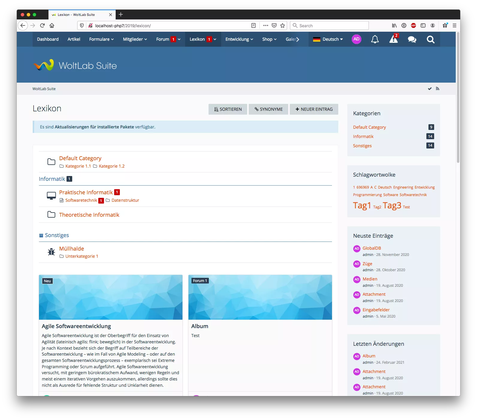The width and height of the screenshot is (477, 420).
Task: Bookmark this page with star icon
Action: (283, 26)
